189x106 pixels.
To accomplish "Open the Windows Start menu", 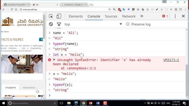I will click(4, 103).
